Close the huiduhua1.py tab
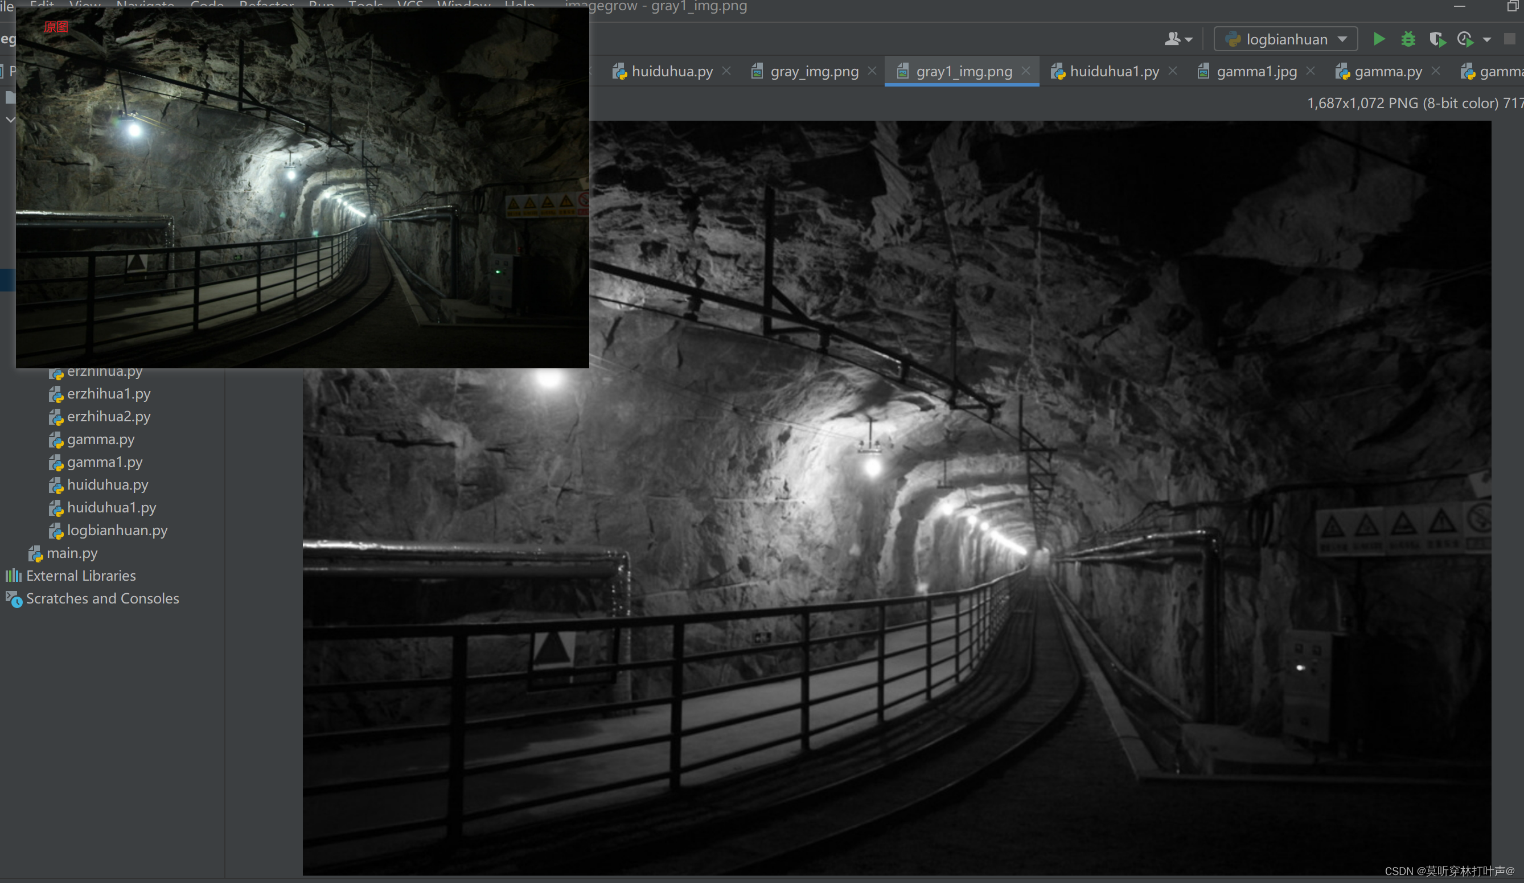The height and width of the screenshot is (883, 1524). click(x=1173, y=71)
